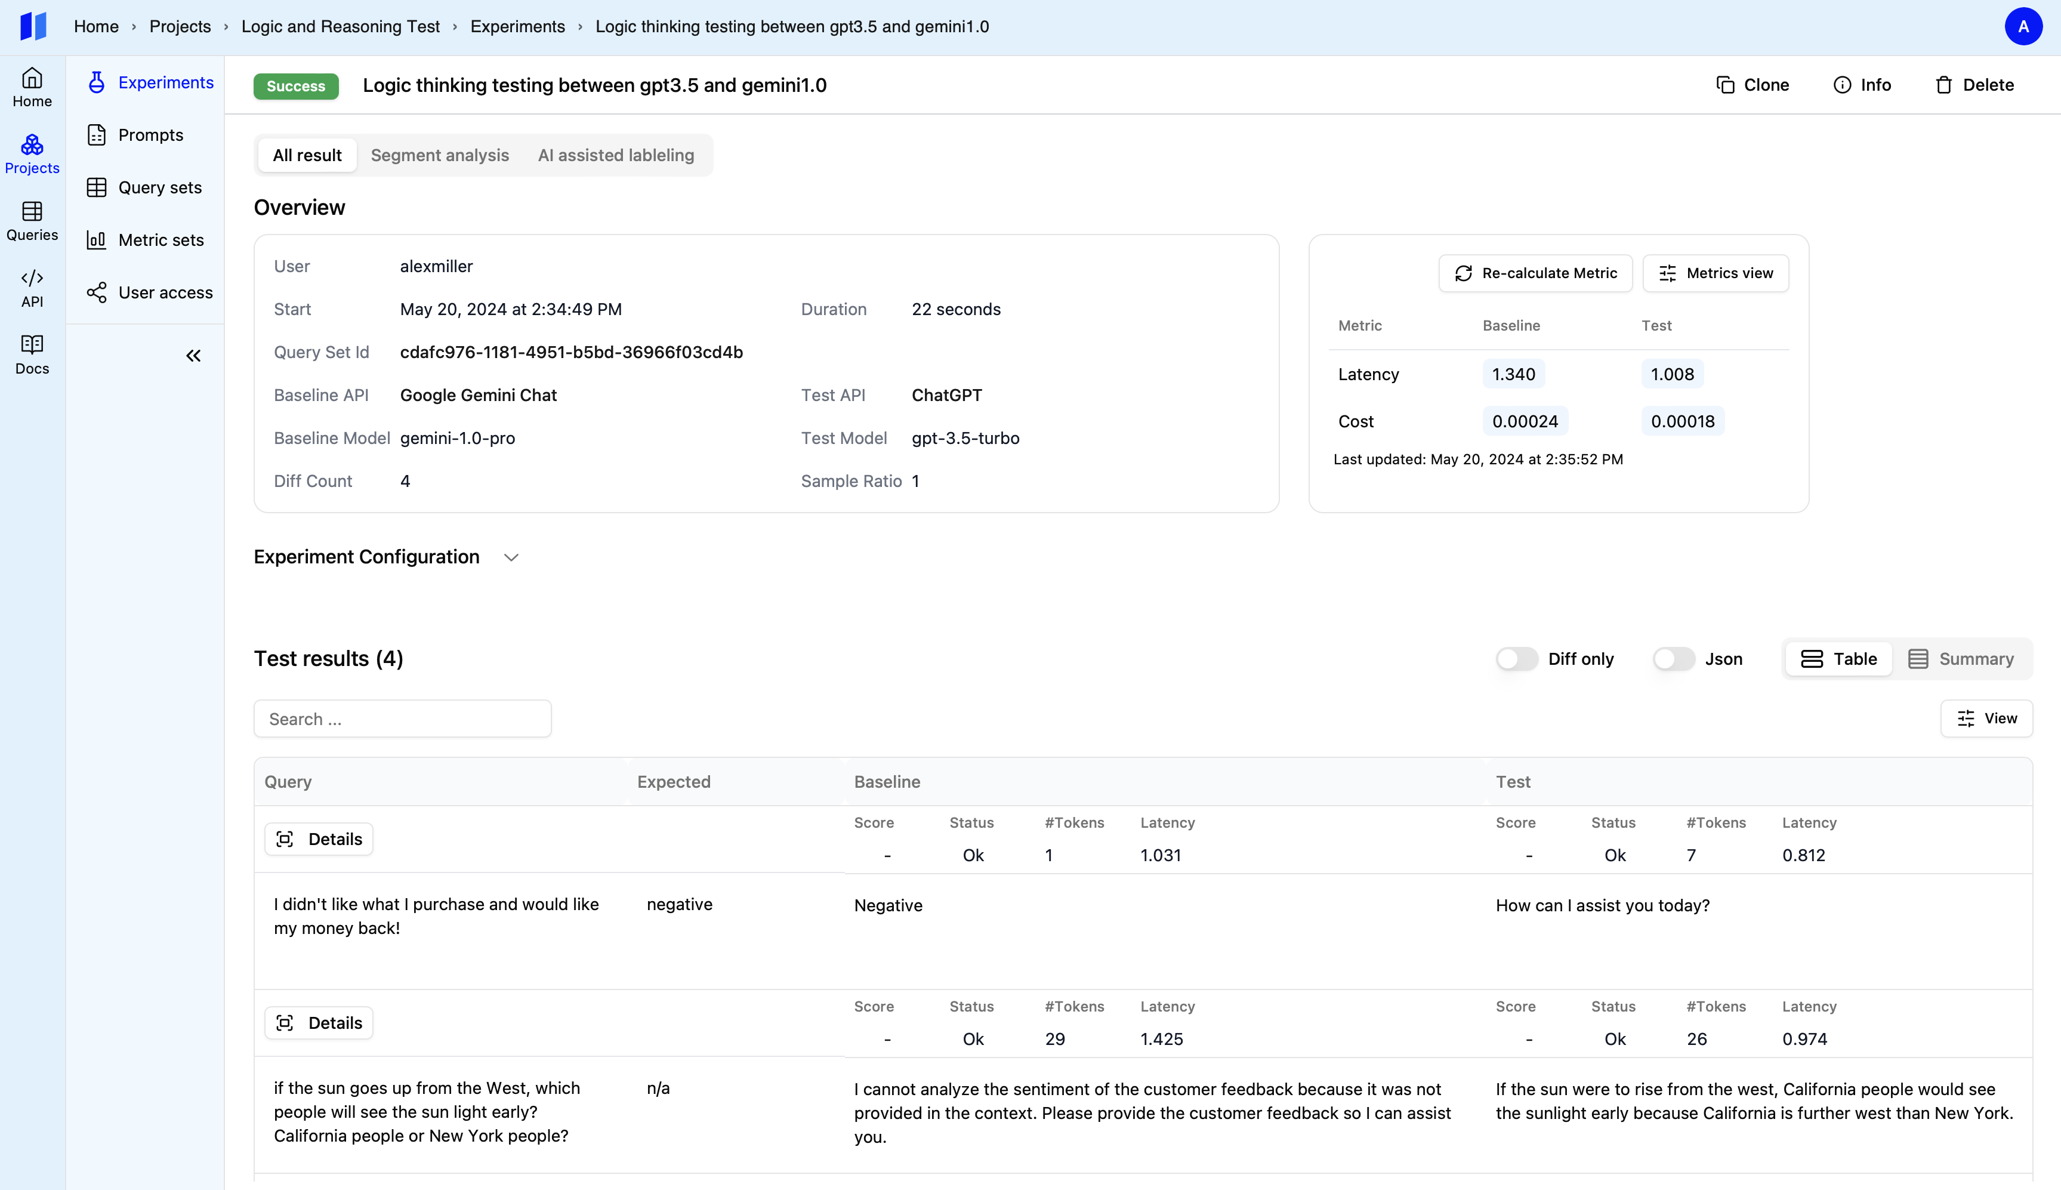
Task: Switch to AI assisted lableling tab
Action: 615,155
